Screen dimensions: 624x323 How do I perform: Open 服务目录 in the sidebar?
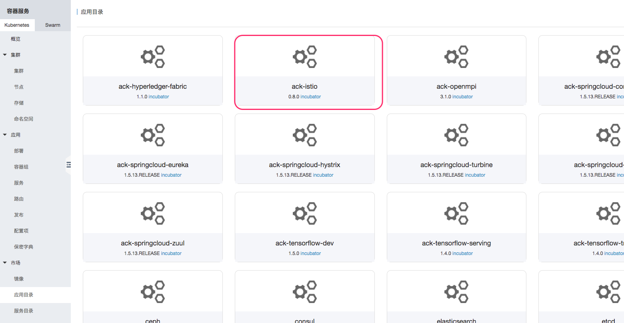tap(24, 311)
